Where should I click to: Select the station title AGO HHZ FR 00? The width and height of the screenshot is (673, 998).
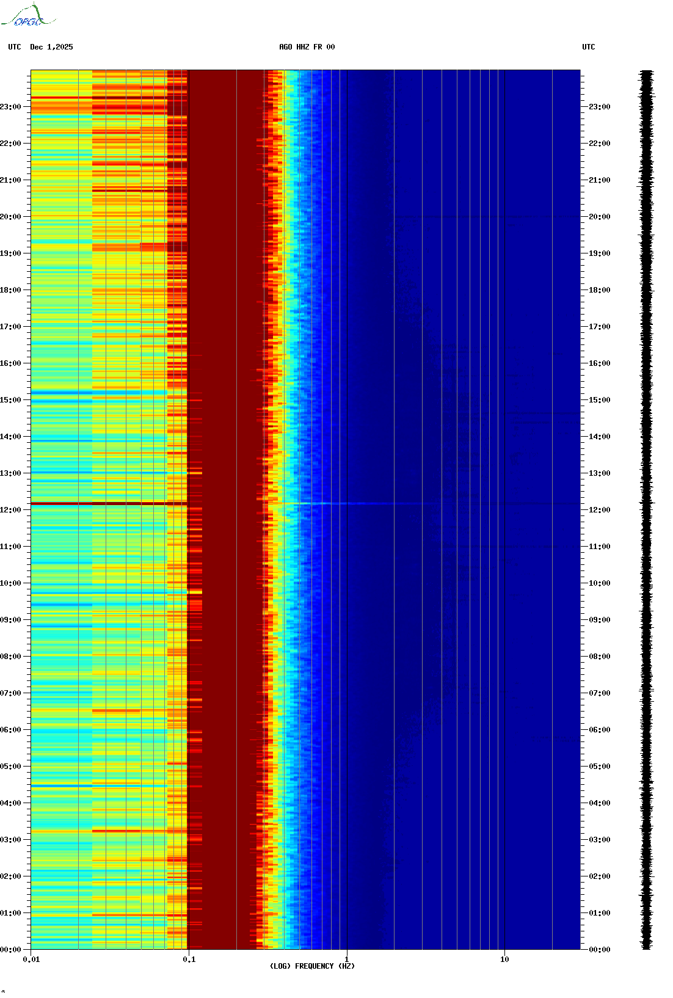[x=307, y=47]
